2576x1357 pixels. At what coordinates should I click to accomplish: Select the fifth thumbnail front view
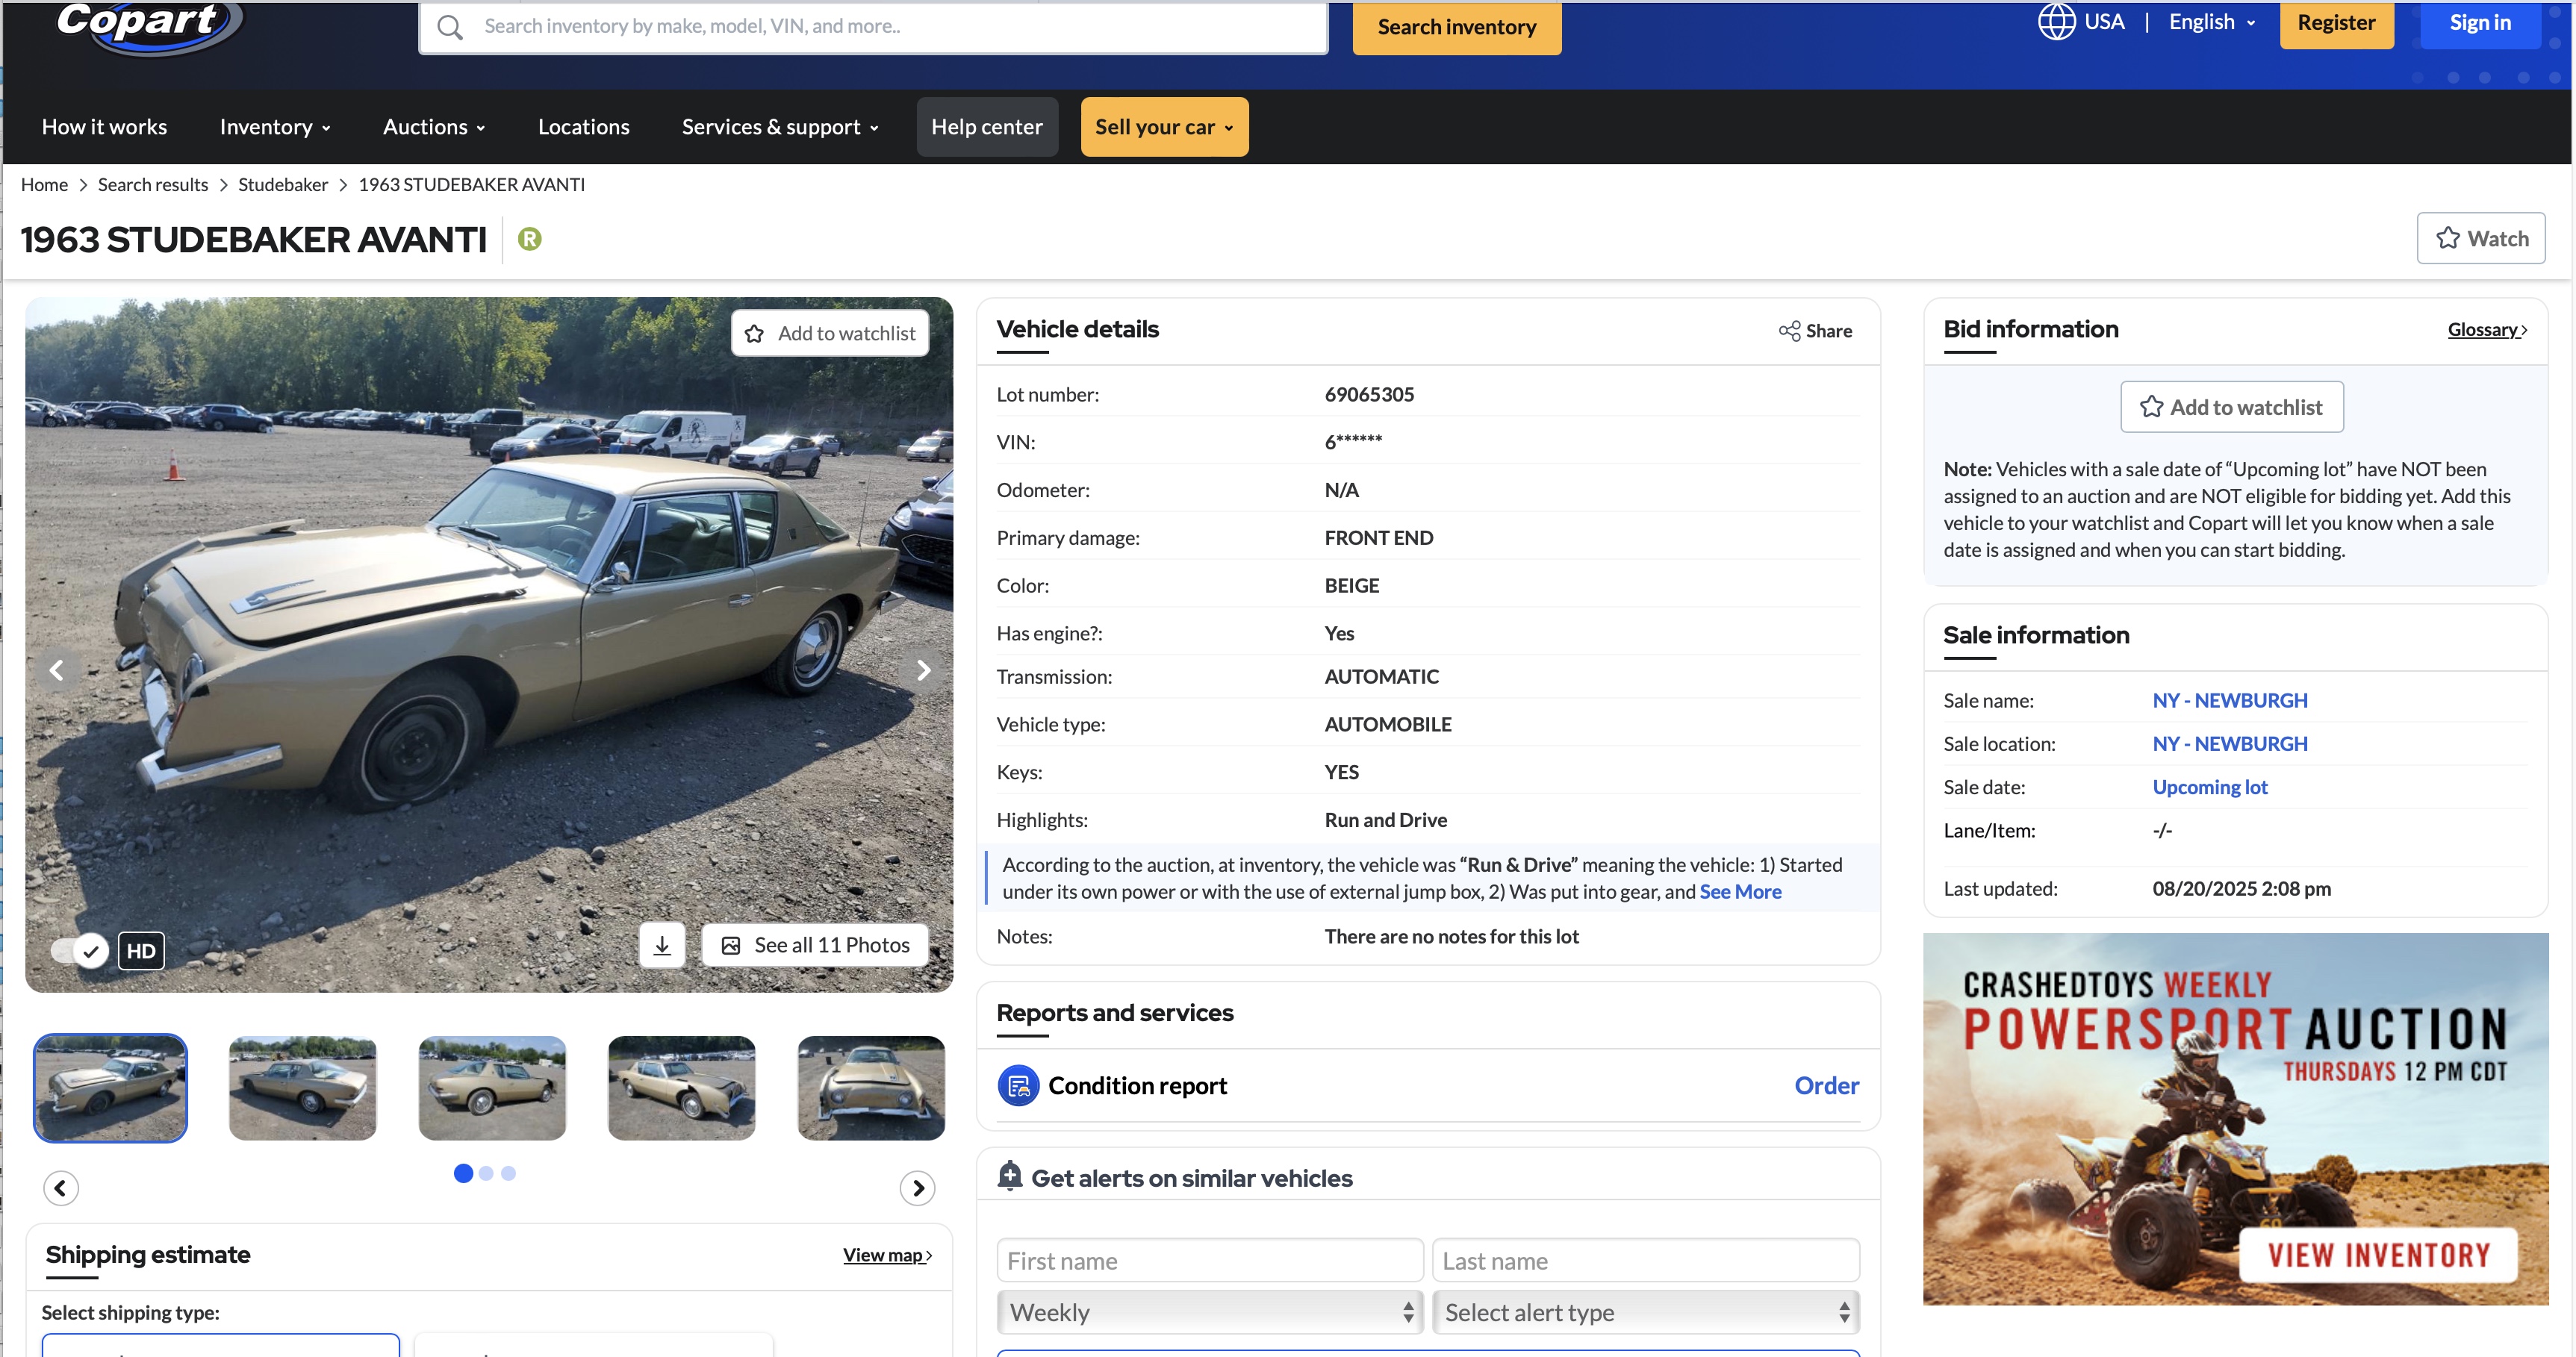871,1088
